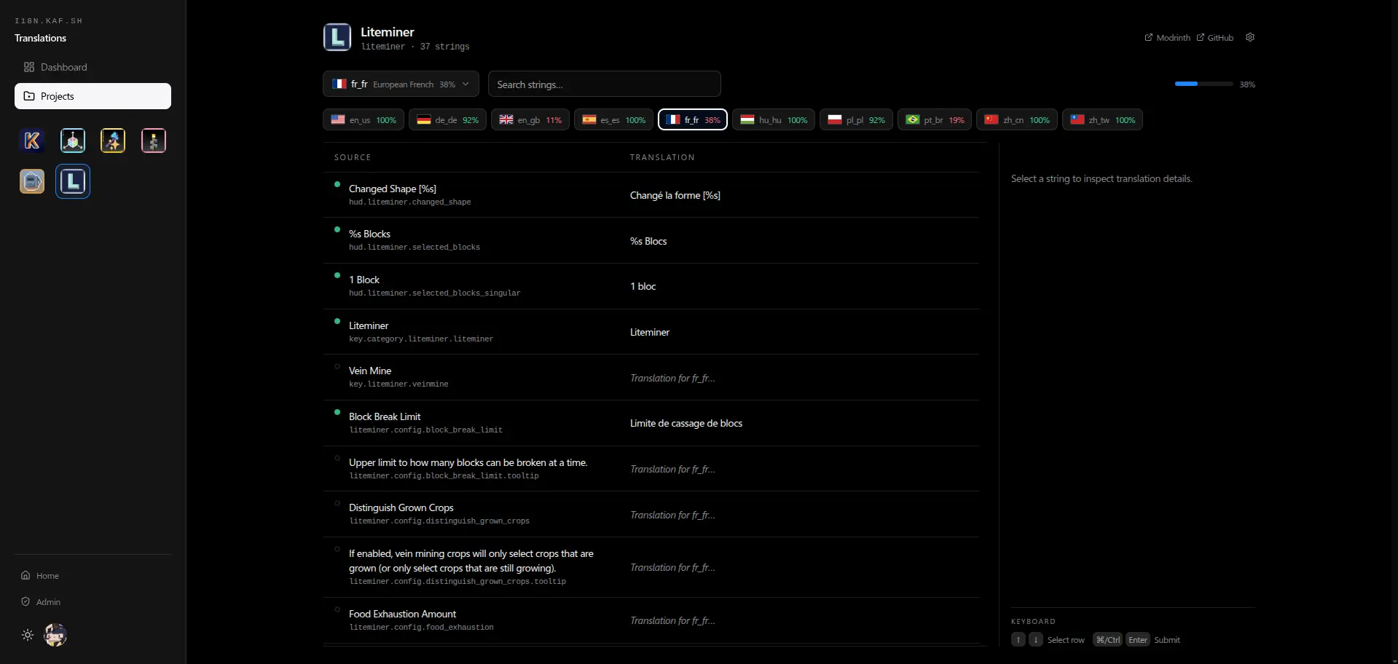Switch to the zh_tw language tab
The height and width of the screenshot is (664, 1398).
(x=1102, y=119)
